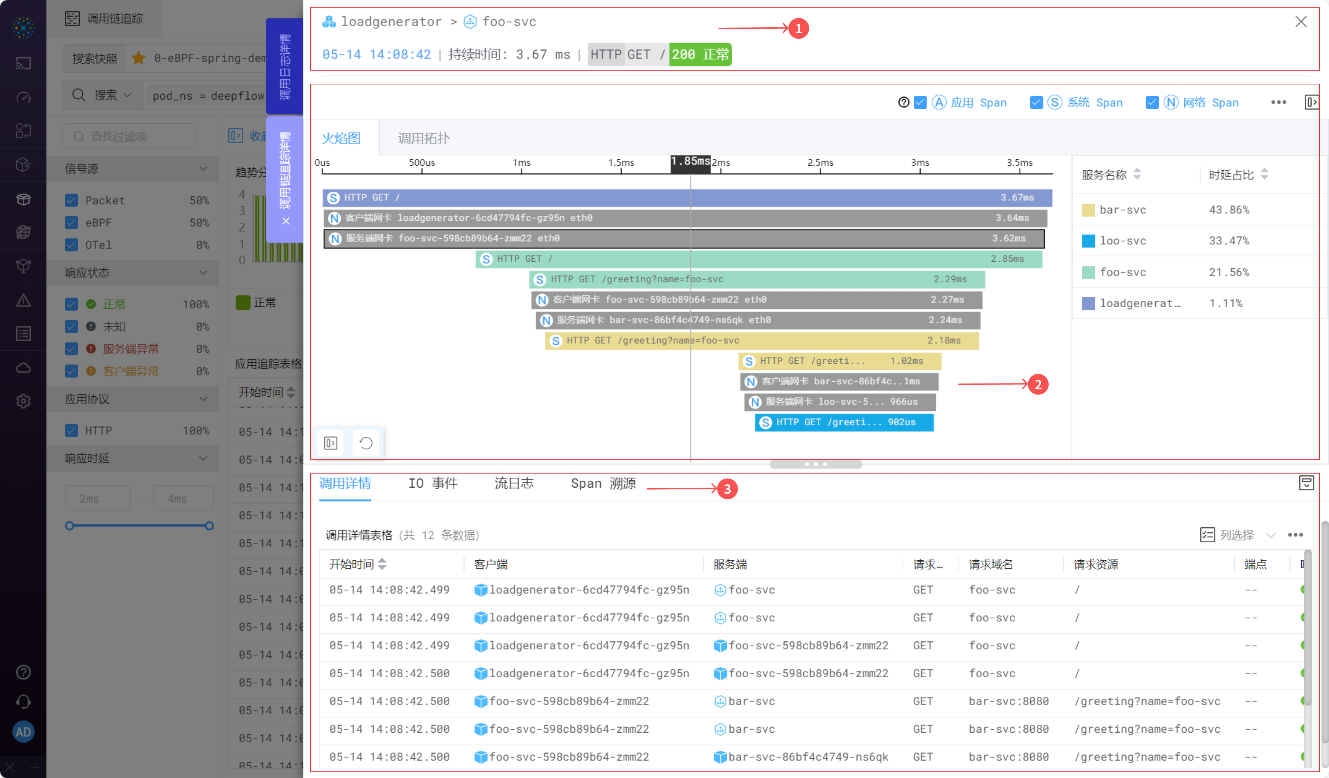
Task: Open the three-dots menu next to 网络 Span
Action: 1278,102
